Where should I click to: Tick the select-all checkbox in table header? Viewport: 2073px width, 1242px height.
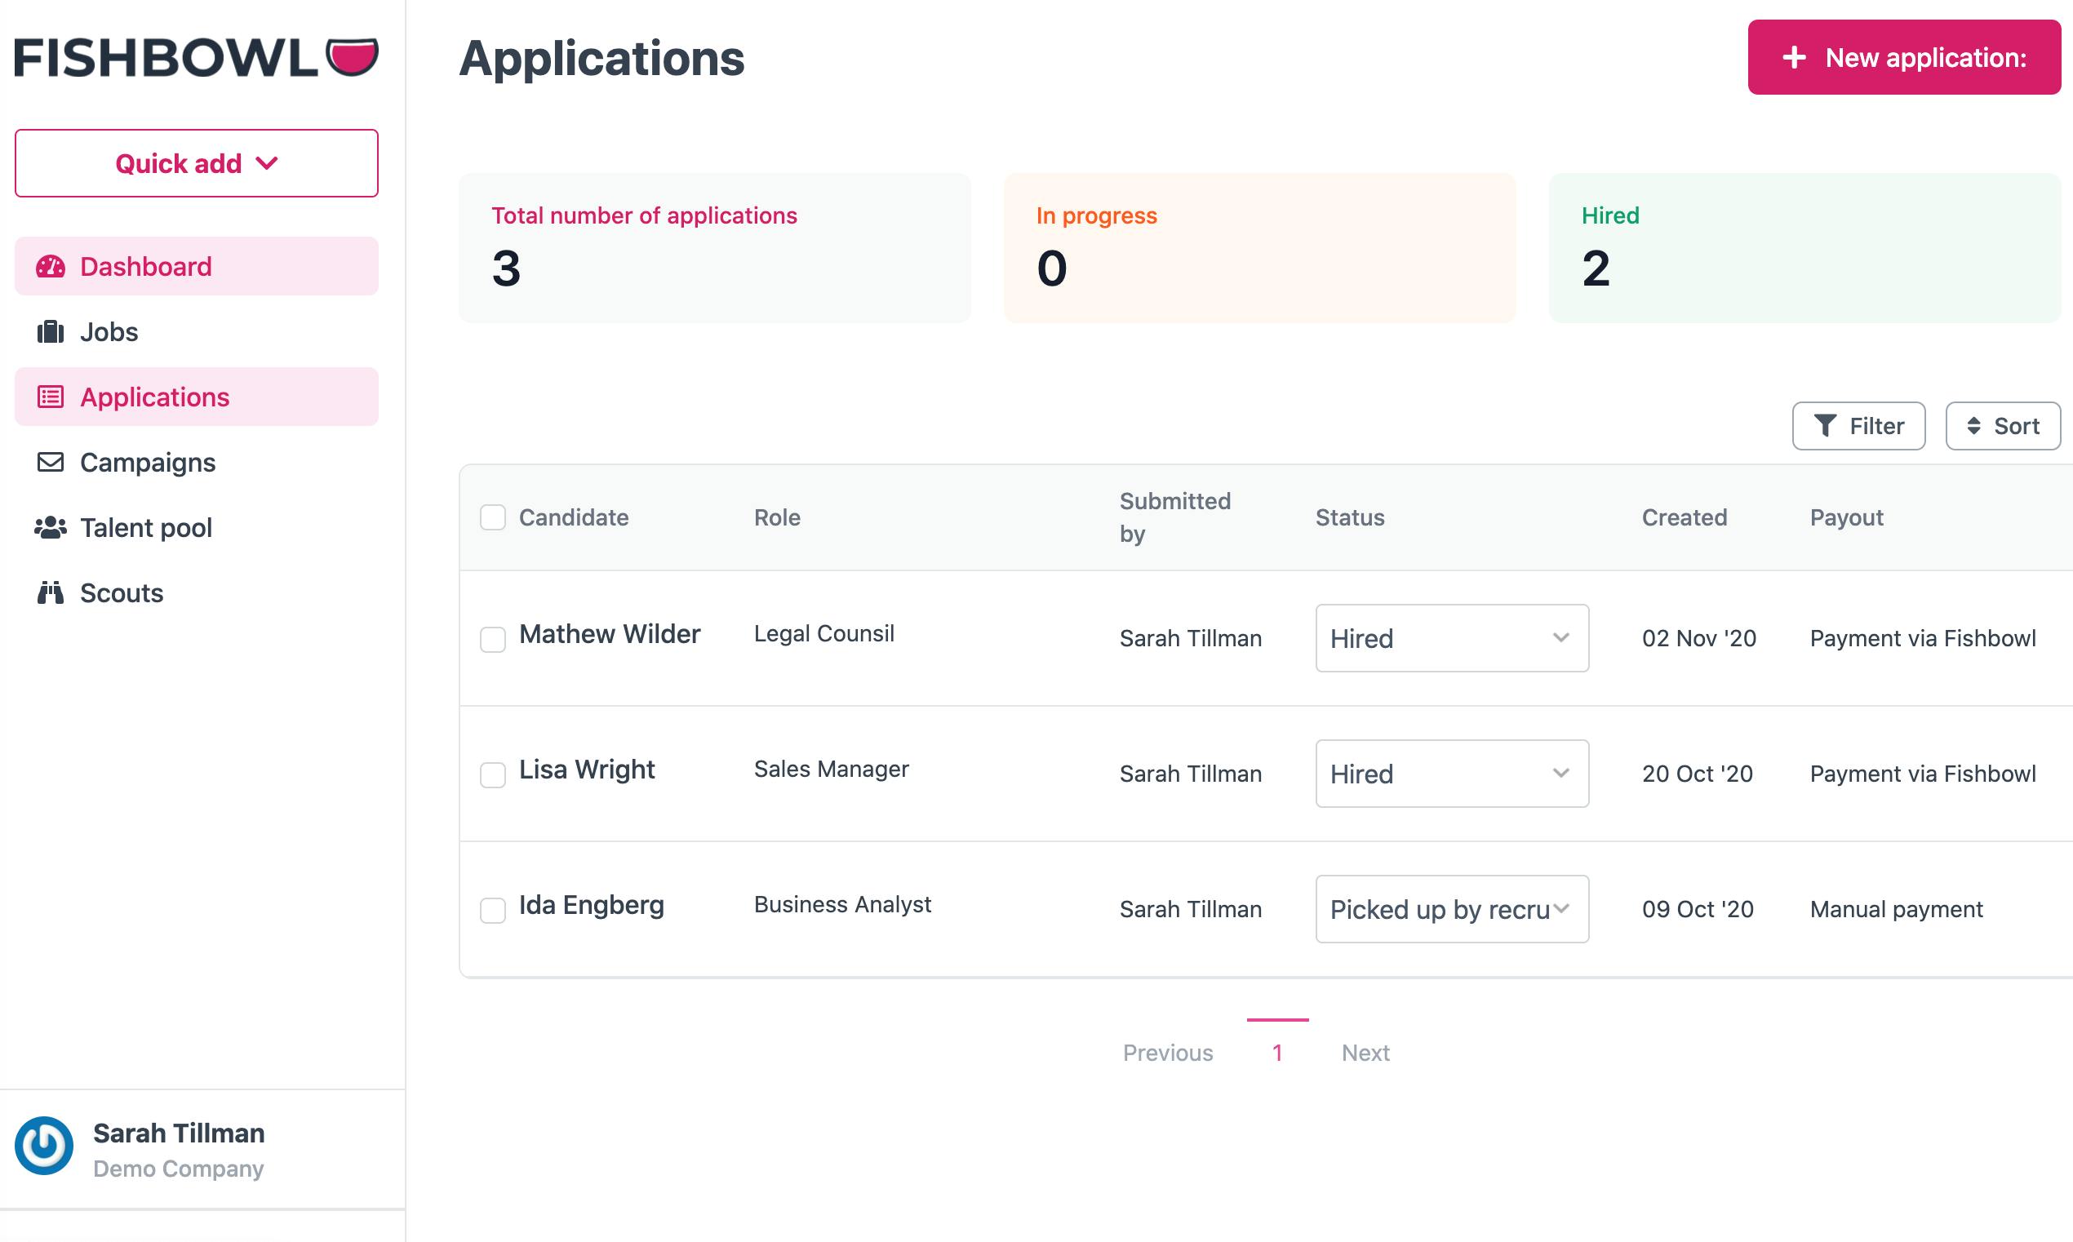tap(493, 517)
